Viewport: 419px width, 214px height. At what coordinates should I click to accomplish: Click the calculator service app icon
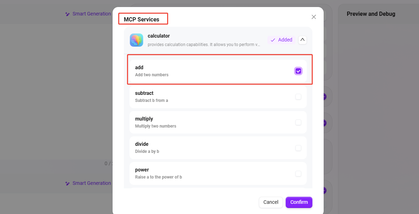137,40
